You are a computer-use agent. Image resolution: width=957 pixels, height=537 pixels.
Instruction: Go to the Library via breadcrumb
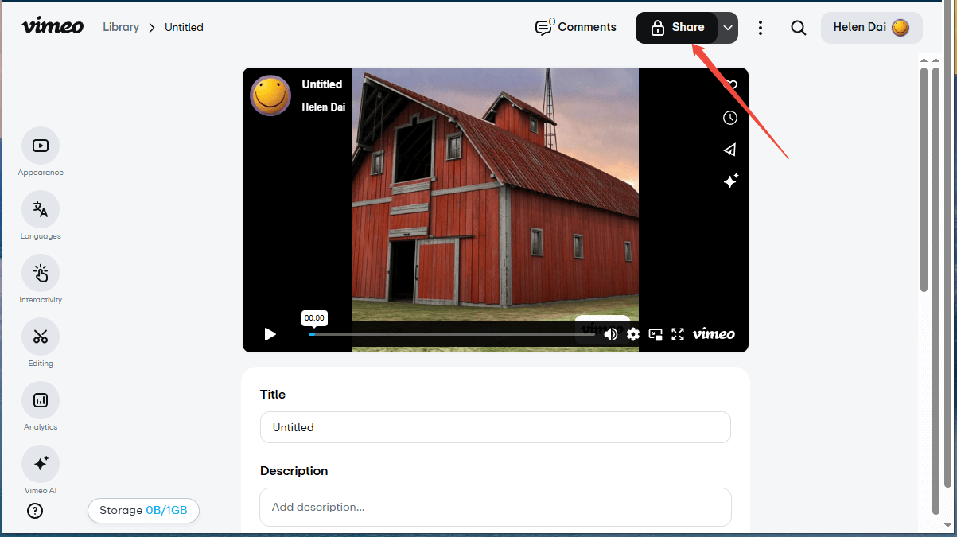point(121,27)
